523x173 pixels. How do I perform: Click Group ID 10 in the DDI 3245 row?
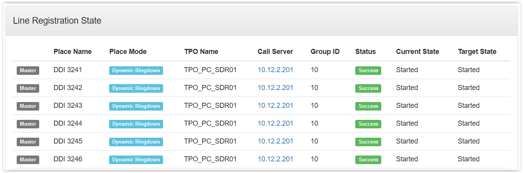click(x=314, y=141)
